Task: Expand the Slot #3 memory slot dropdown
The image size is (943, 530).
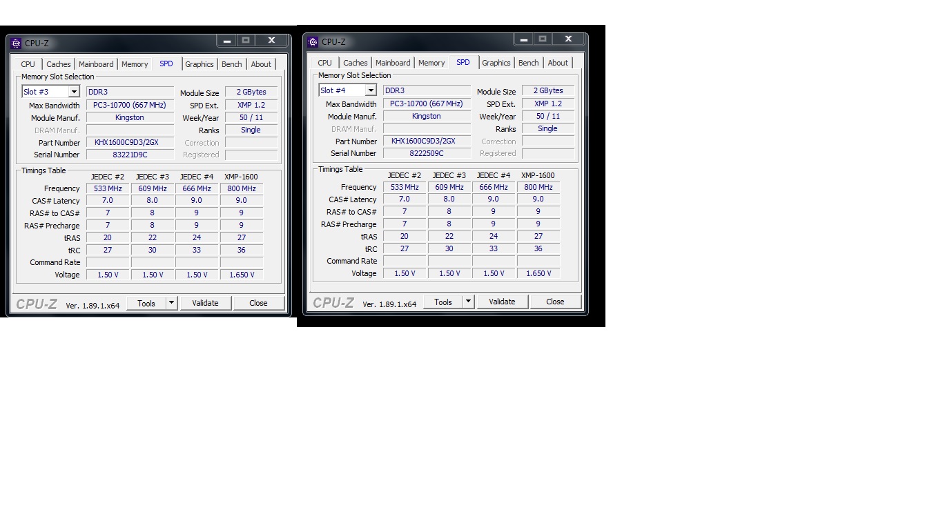Action: (74, 92)
